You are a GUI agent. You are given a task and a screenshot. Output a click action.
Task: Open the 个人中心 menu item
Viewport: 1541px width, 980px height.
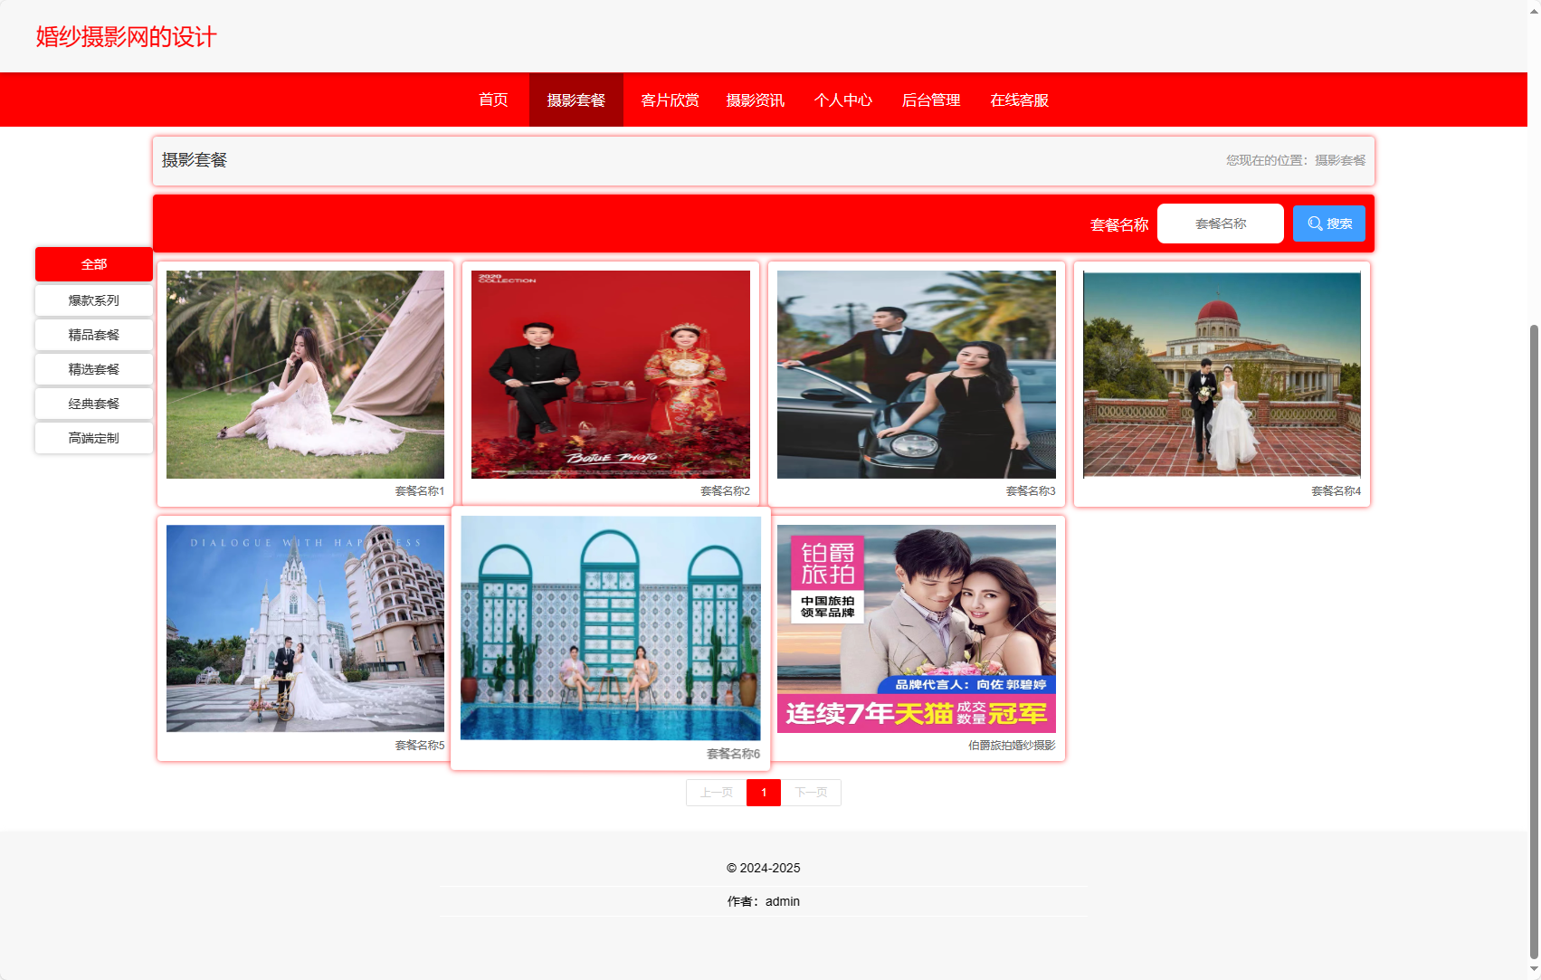point(843,100)
